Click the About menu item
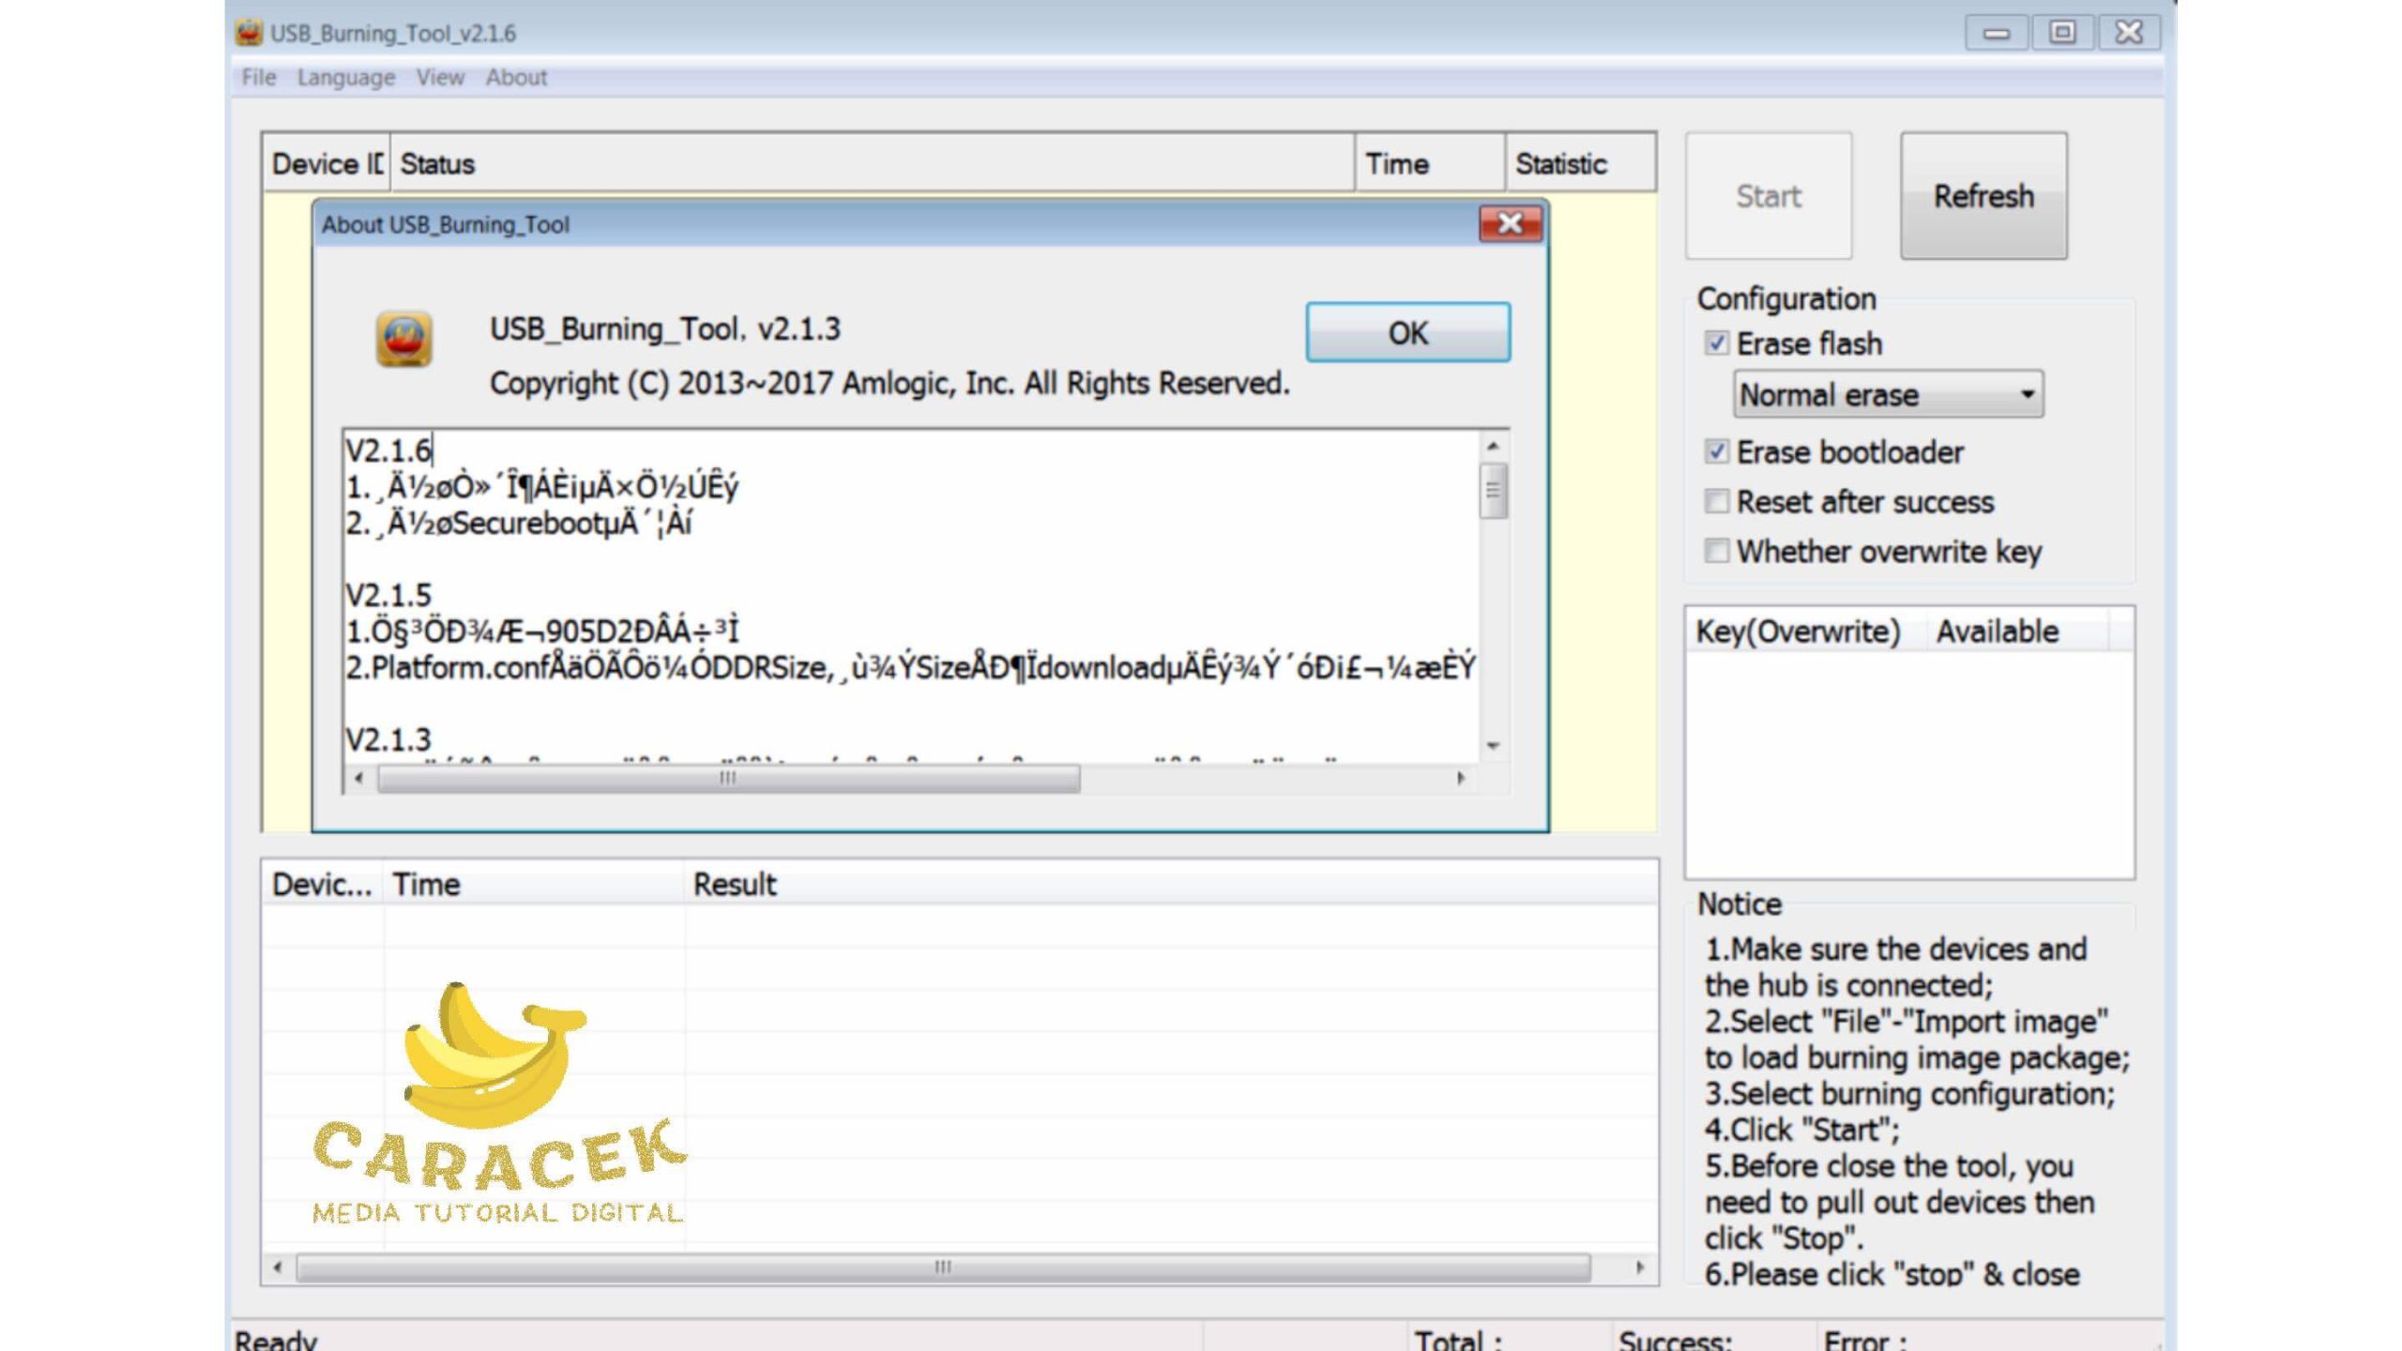This screenshot has width=2402, height=1351. coord(516,76)
